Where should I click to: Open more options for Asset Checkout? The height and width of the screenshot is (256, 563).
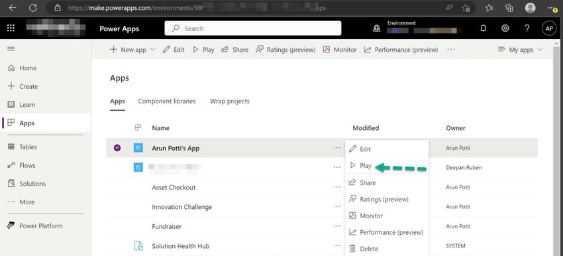point(336,187)
